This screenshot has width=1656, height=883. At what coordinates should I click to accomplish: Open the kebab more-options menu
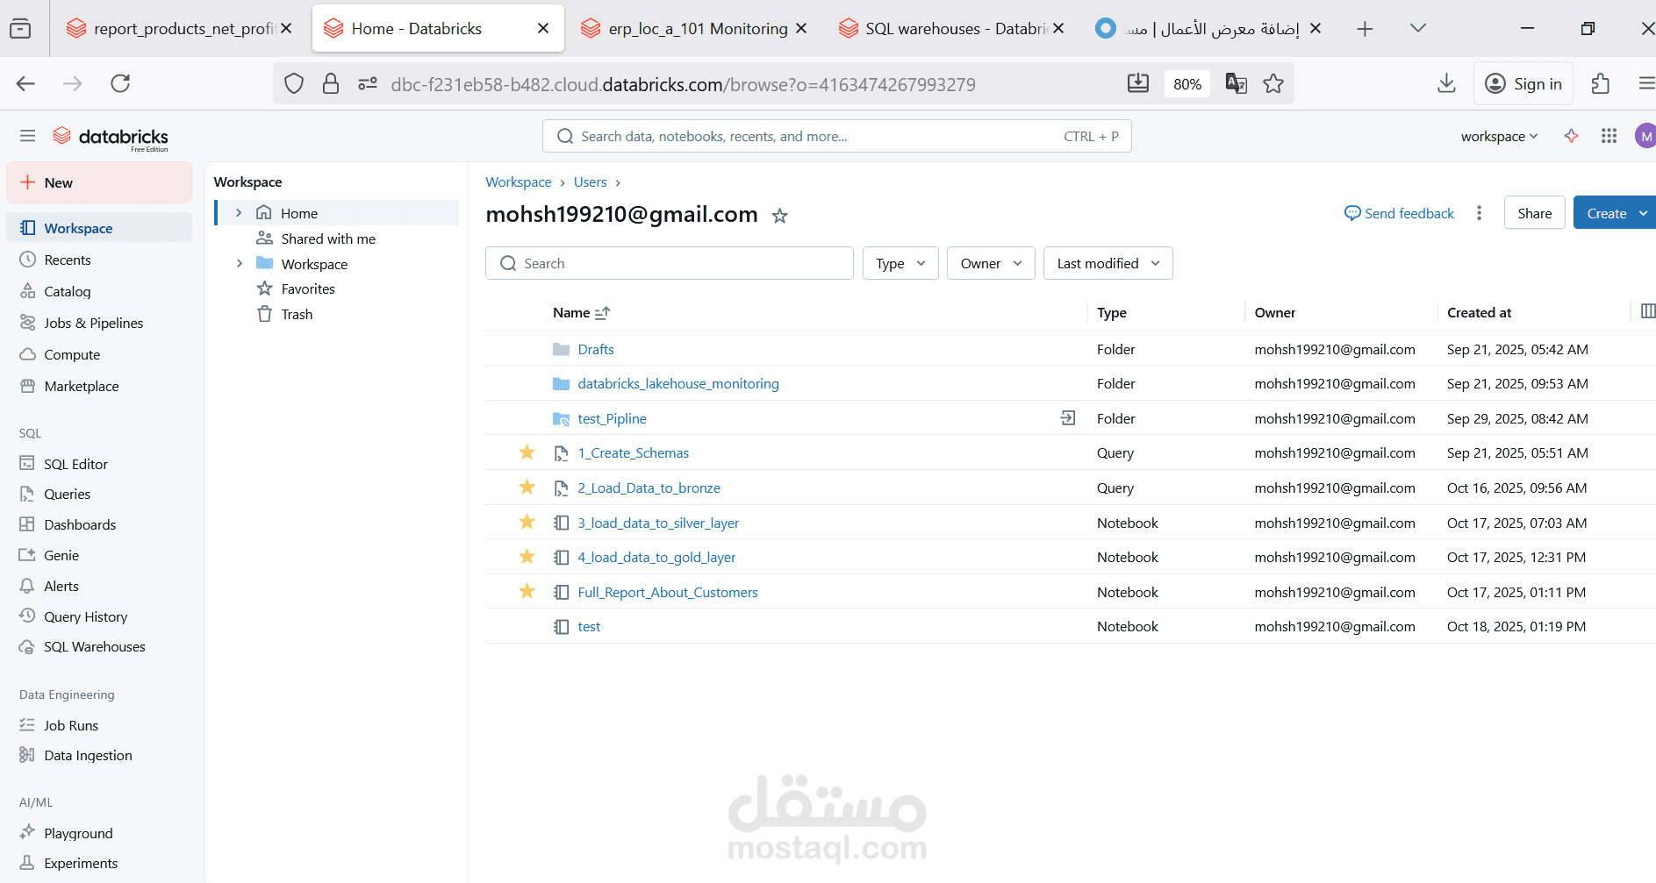[x=1479, y=213]
